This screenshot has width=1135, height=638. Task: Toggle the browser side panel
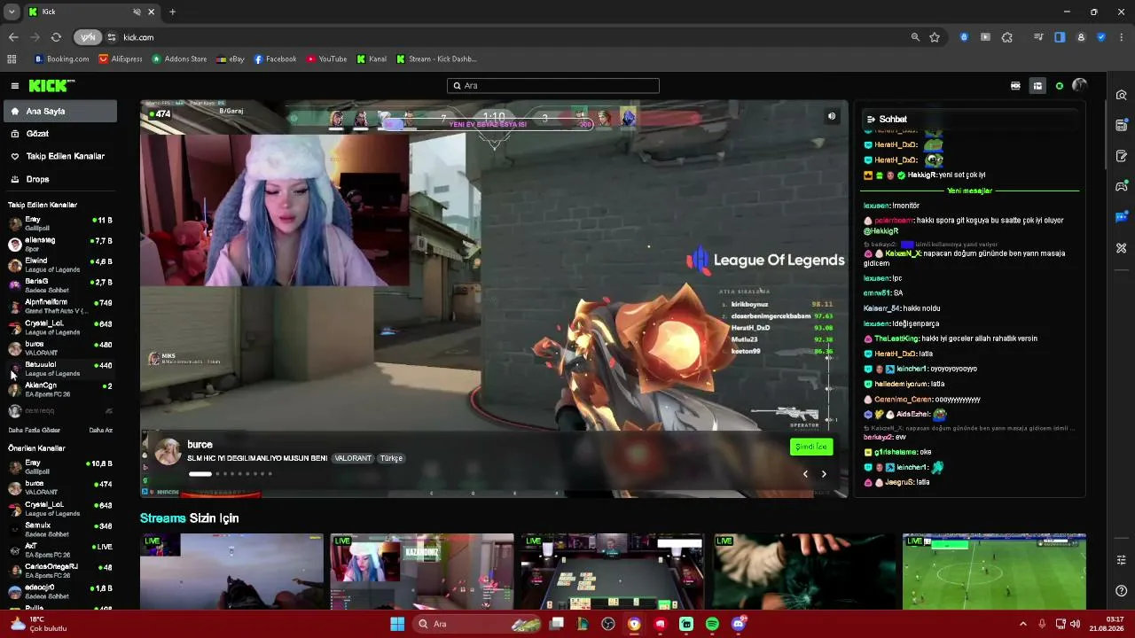pyautogui.click(x=1060, y=37)
